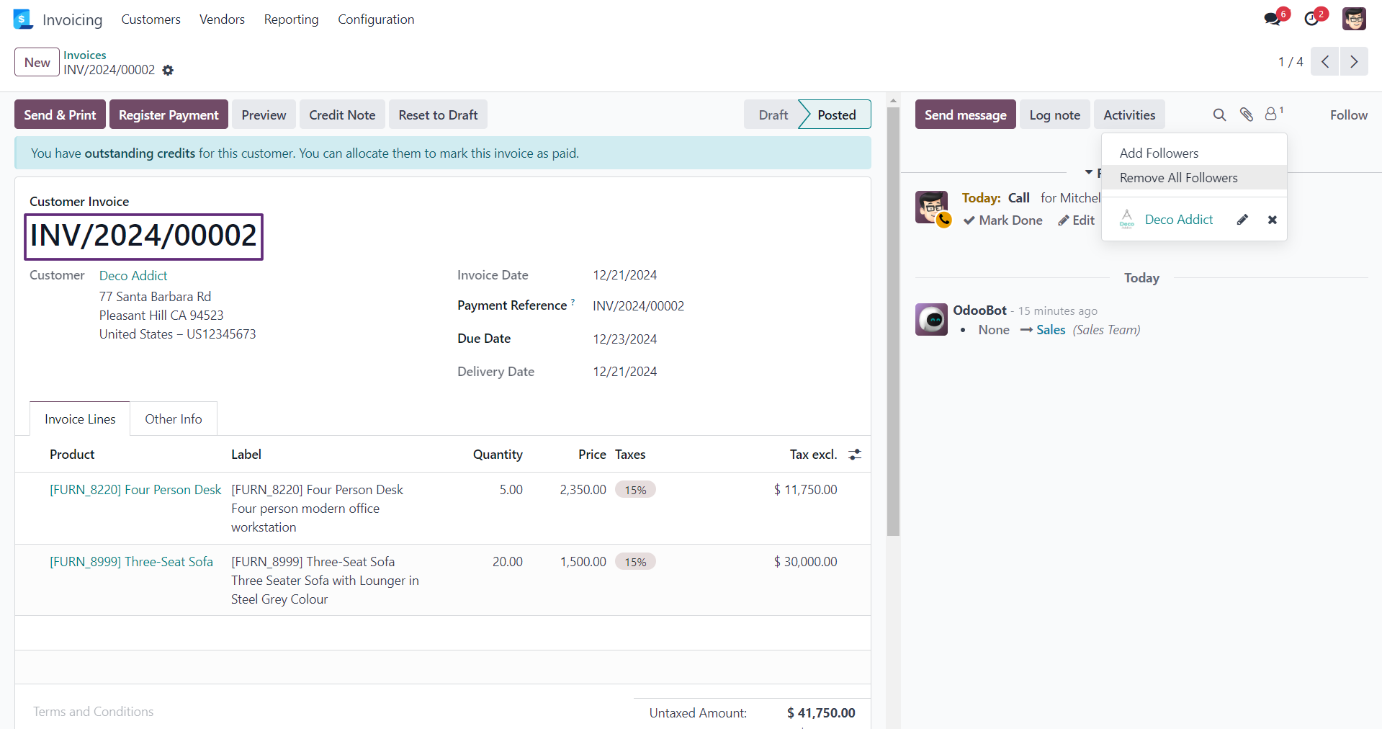Viewport: 1382px width, 729px height.
Task: Click the Invoice Date value 12/21/2024
Action: (x=624, y=275)
